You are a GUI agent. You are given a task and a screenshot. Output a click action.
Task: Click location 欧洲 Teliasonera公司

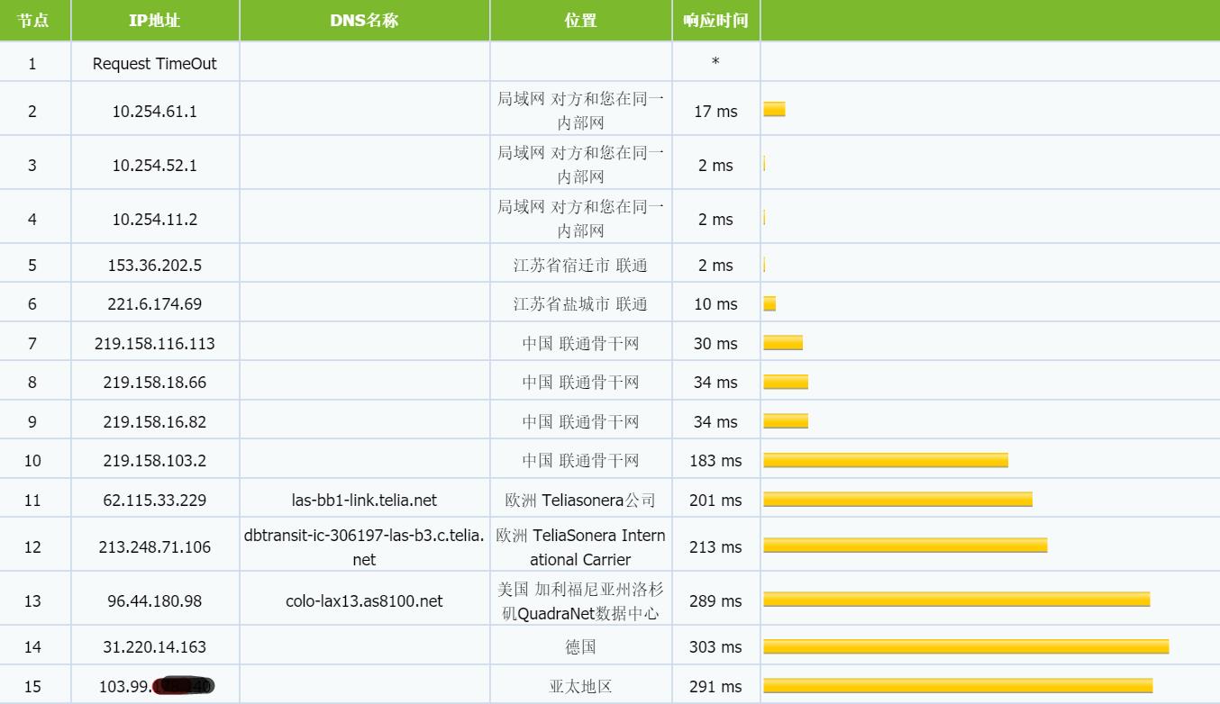[581, 501]
